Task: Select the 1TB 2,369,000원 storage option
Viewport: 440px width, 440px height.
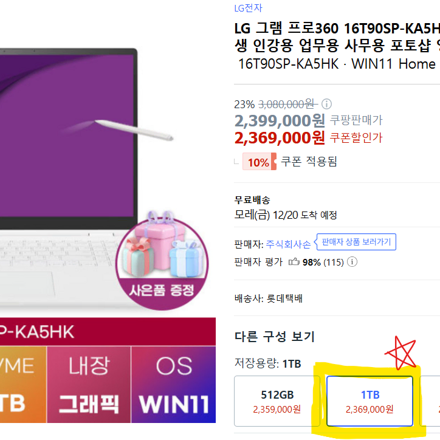Action: pyautogui.click(x=370, y=401)
